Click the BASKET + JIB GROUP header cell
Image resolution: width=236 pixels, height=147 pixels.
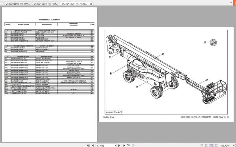46,46
